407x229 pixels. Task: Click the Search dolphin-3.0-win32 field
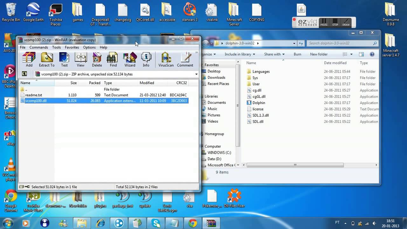[343, 43]
